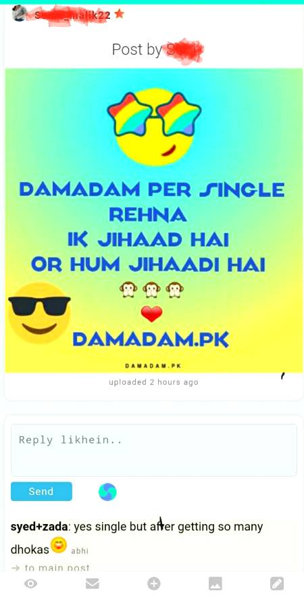The width and height of the screenshot is (304, 595).
Task: Tap the 'uploaded 2 hours ago' timestamp
Action: click(x=153, y=382)
